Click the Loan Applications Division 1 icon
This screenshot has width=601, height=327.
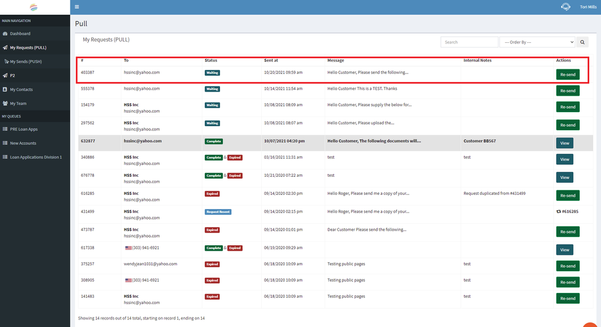(x=5, y=157)
